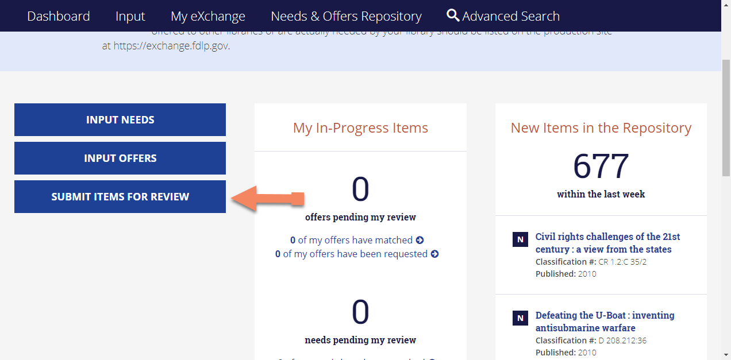The height and width of the screenshot is (360, 731).
Task: Click the 'within the last week' text
Action: click(601, 194)
